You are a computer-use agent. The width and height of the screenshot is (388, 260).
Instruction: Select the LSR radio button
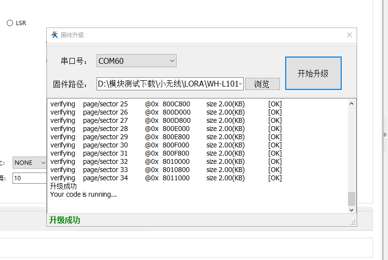point(10,23)
